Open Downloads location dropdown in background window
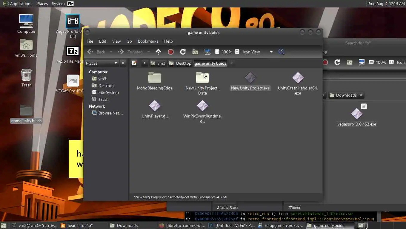This screenshot has height=229, width=406. pos(346,95)
